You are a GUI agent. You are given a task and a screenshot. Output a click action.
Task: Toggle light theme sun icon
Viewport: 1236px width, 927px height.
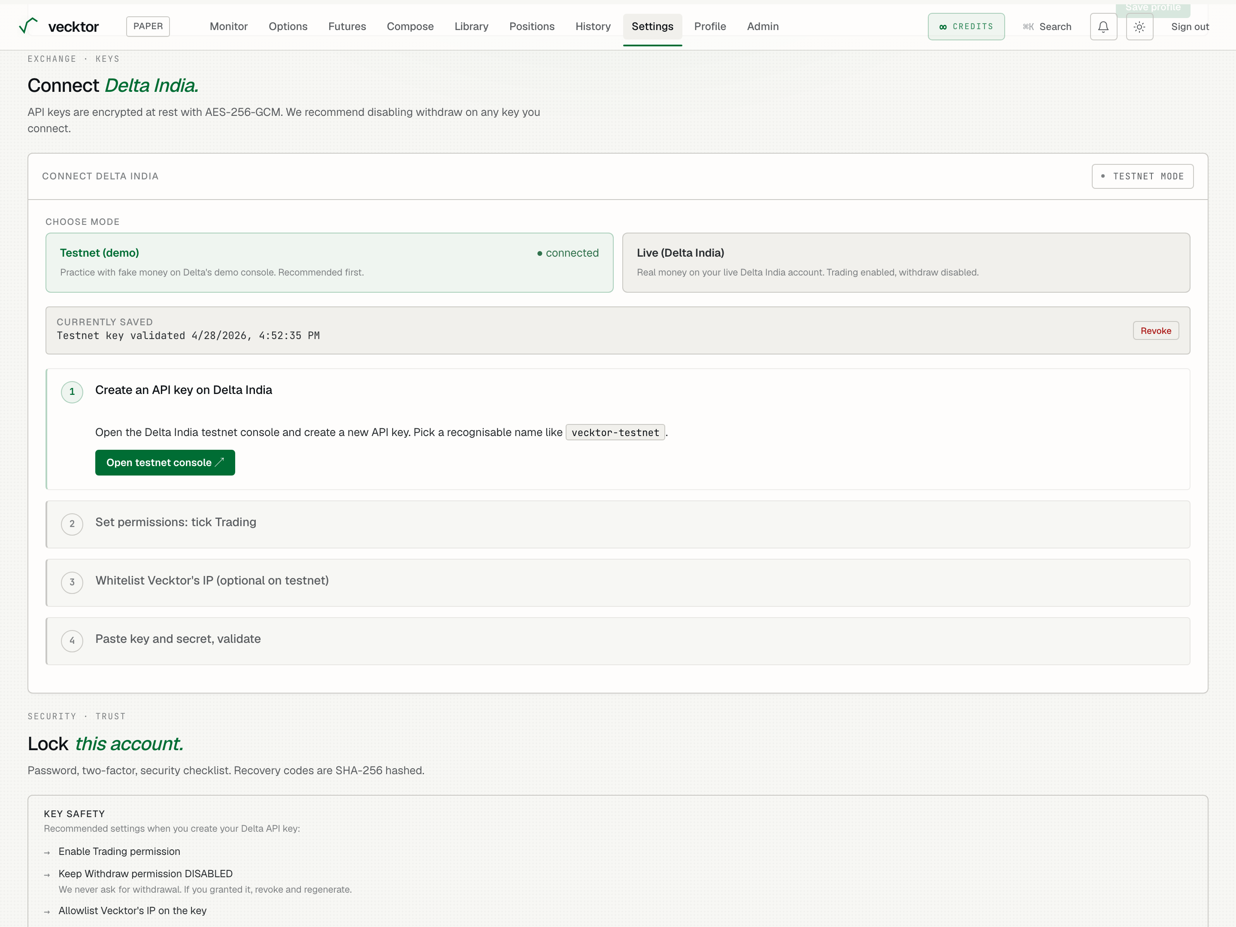(1139, 27)
